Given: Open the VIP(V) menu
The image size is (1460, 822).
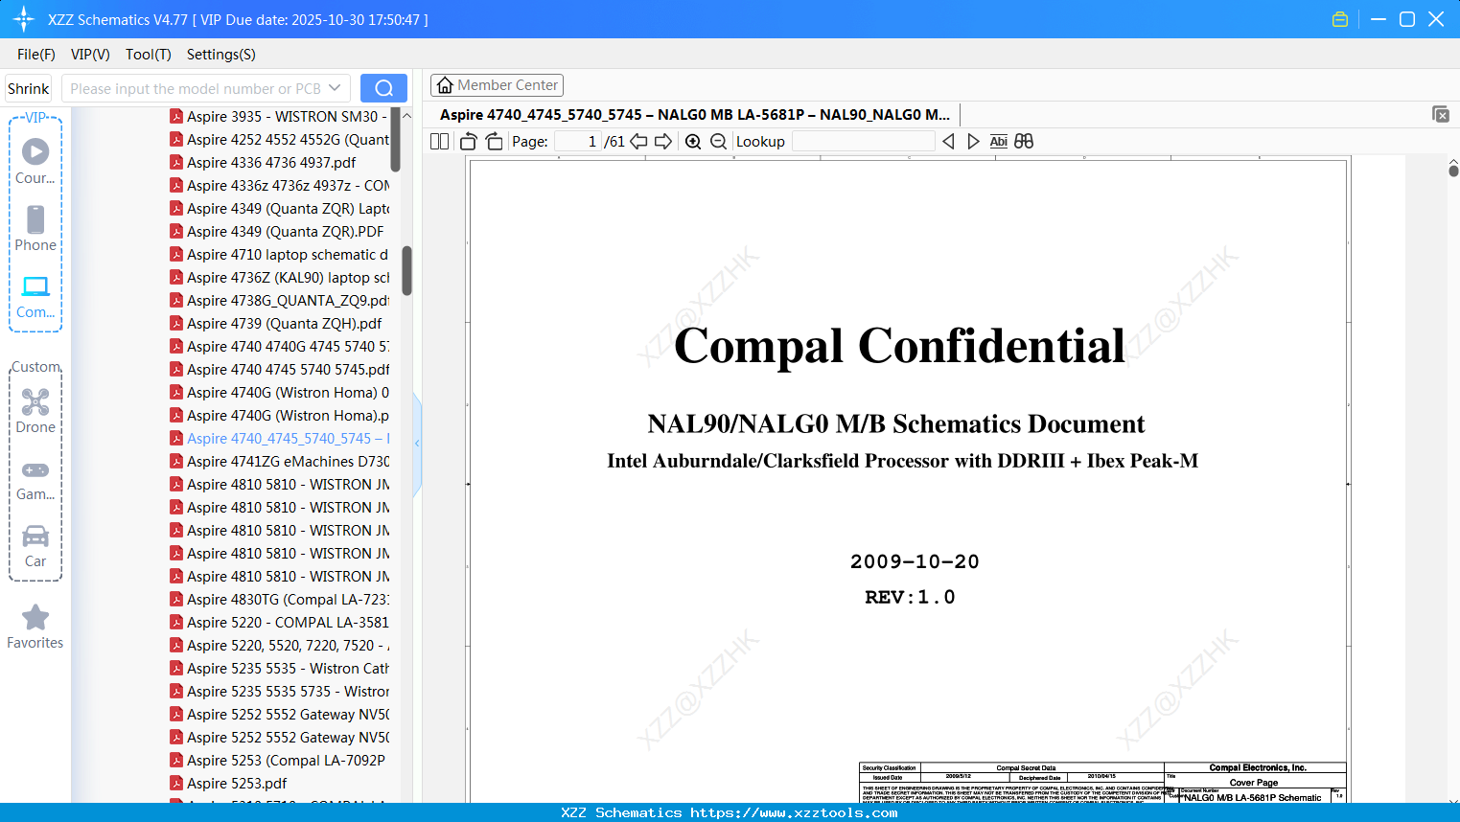Looking at the screenshot, I should (x=90, y=55).
